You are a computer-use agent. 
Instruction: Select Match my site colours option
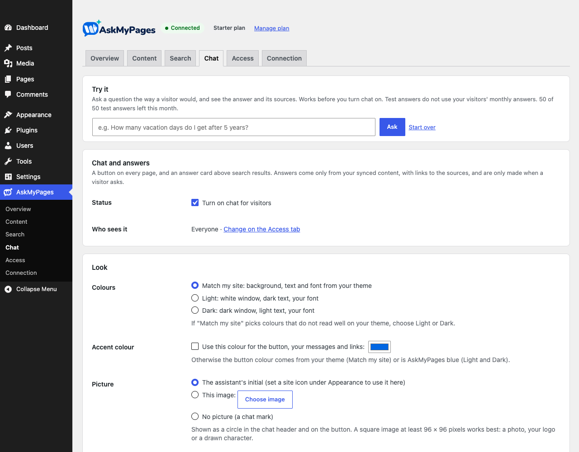[195, 285]
